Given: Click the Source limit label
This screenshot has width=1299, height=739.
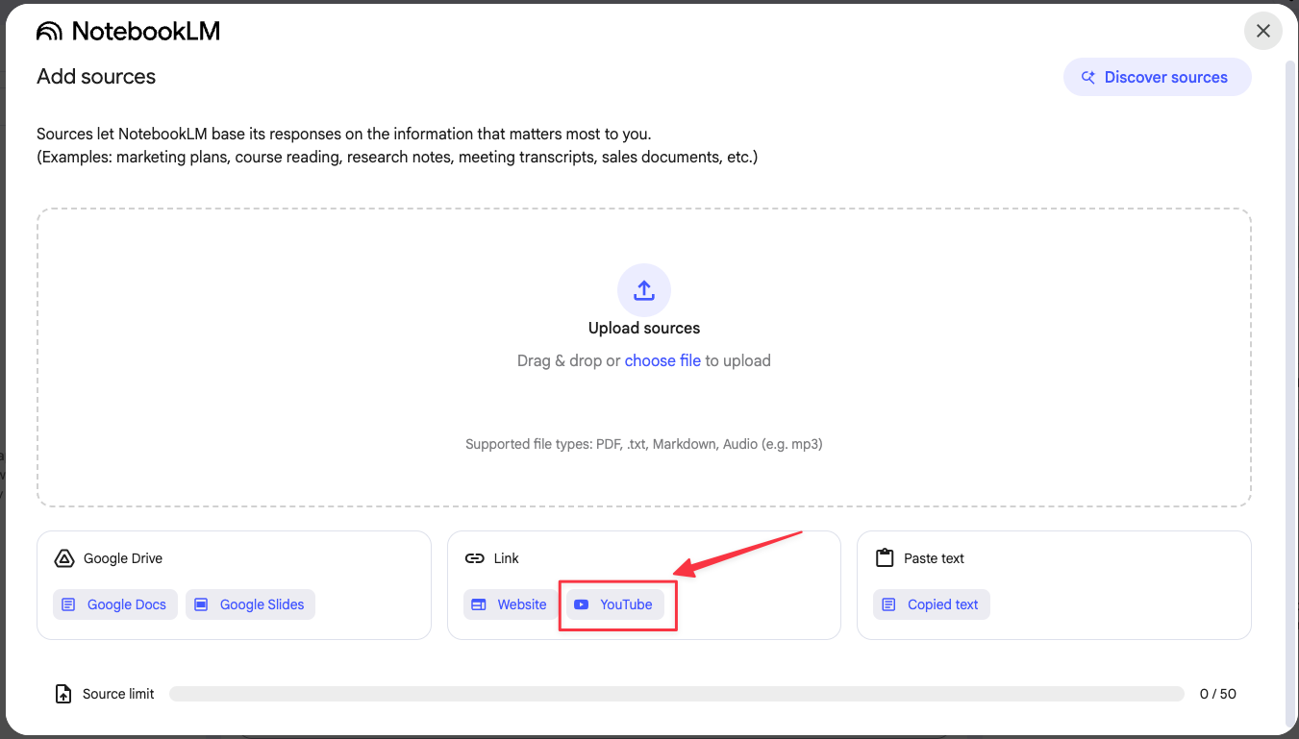Looking at the screenshot, I should [118, 694].
